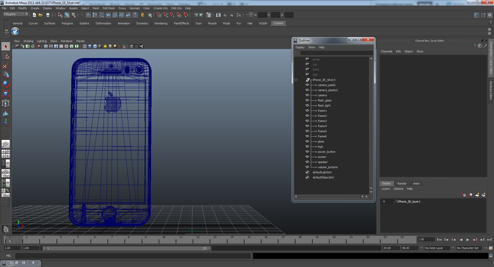Viewport: 494px width, 267px height.
Task: Click the Show Manipulator tool
Action: tap(6, 122)
